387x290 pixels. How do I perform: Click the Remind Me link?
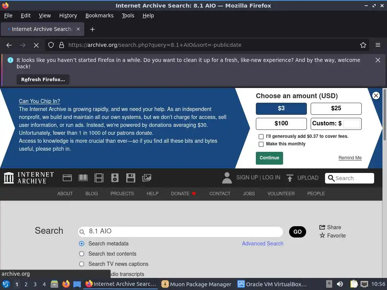[350, 158]
